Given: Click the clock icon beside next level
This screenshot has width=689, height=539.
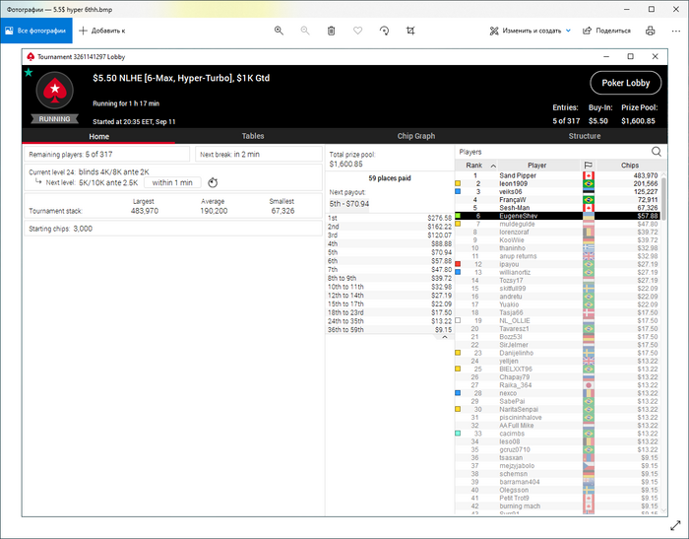Looking at the screenshot, I should tap(212, 182).
